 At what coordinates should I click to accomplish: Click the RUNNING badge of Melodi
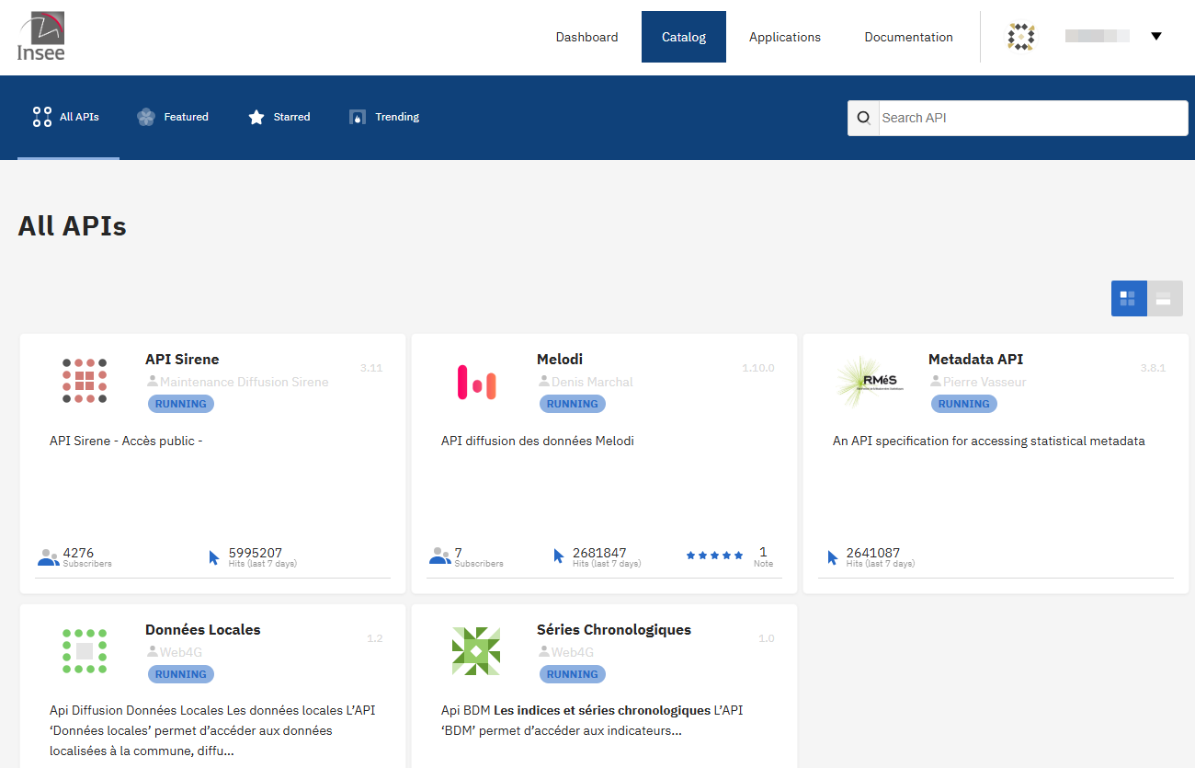pyautogui.click(x=572, y=404)
